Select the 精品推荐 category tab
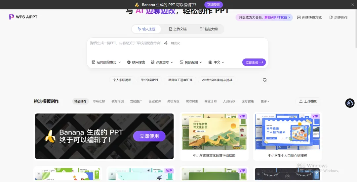This screenshot has width=357, height=182. click(80, 101)
